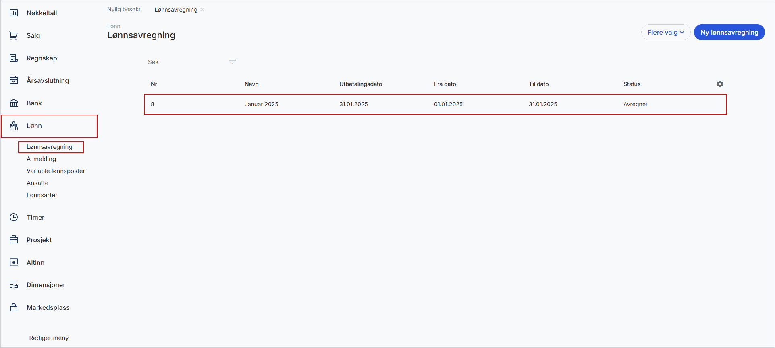This screenshot has width=775, height=348.
Task: Switch to Nylig besøkt tab
Action: (x=124, y=10)
